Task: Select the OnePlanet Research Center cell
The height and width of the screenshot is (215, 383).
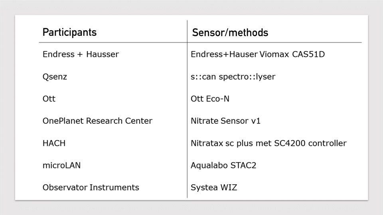Action: 97,121
